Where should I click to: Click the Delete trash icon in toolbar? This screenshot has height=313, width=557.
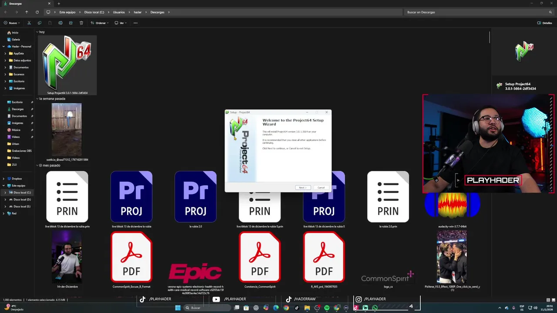tap(81, 23)
